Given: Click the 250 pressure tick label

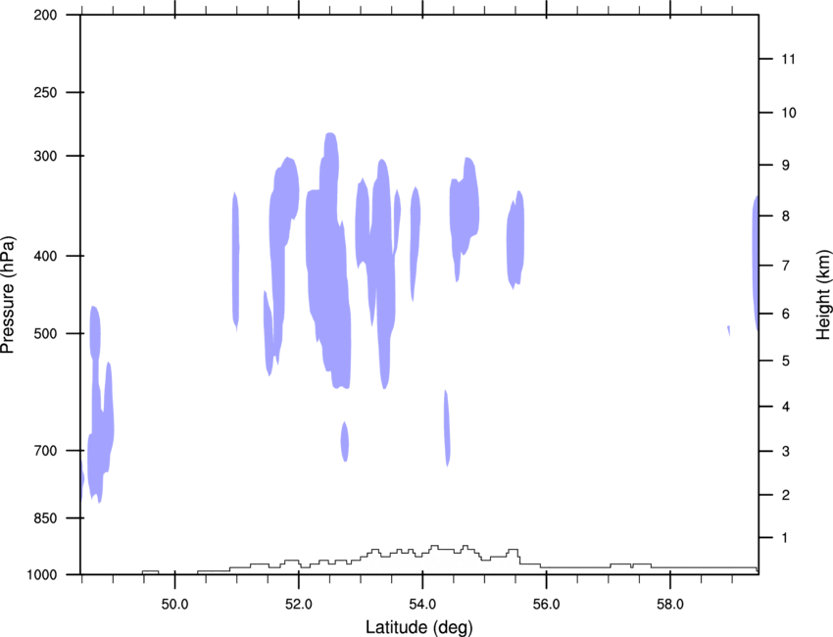Looking at the screenshot, I should click(x=46, y=92).
